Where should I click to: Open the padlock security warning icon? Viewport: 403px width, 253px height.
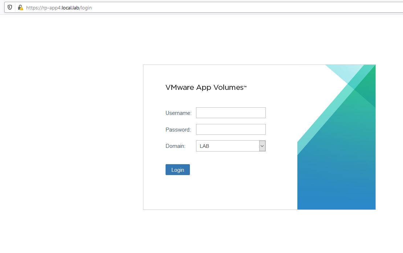coord(21,8)
